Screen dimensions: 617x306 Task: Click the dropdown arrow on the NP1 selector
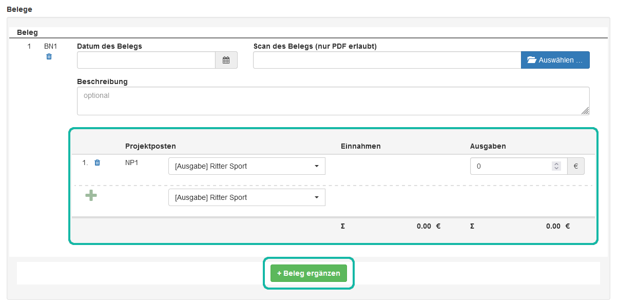[317, 166]
